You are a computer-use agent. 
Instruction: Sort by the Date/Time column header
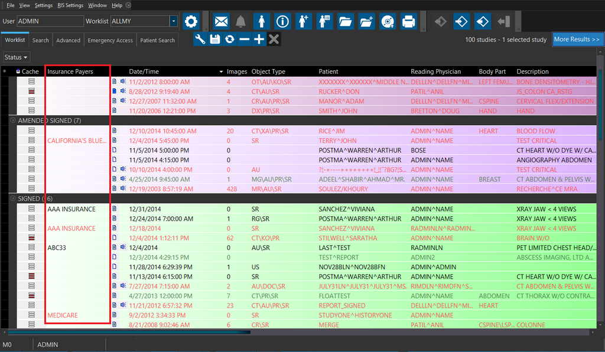click(144, 71)
